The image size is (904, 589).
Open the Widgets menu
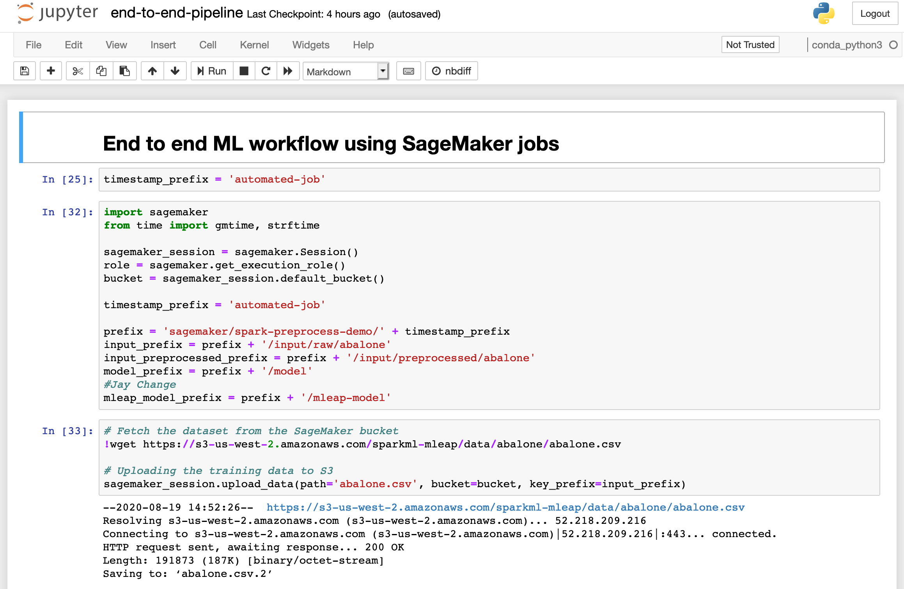[x=310, y=45]
